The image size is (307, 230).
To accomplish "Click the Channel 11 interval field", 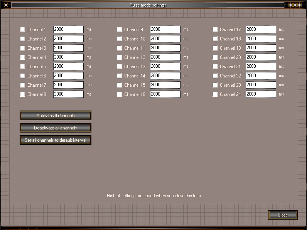I will (165, 48).
